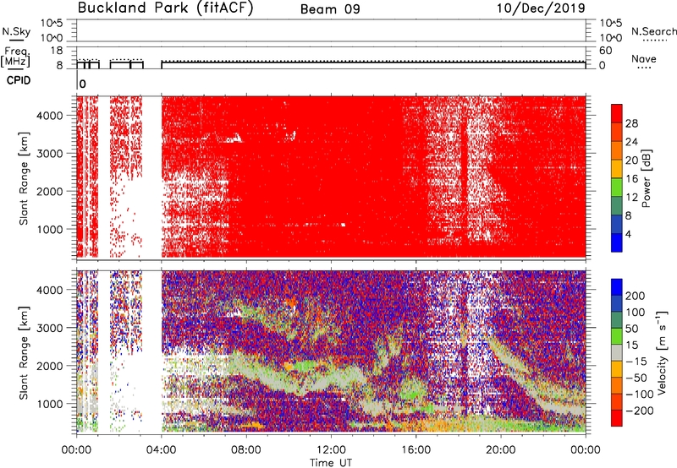
Task: Click the '2000' tick on power panel range axis
Action: [49, 191]
